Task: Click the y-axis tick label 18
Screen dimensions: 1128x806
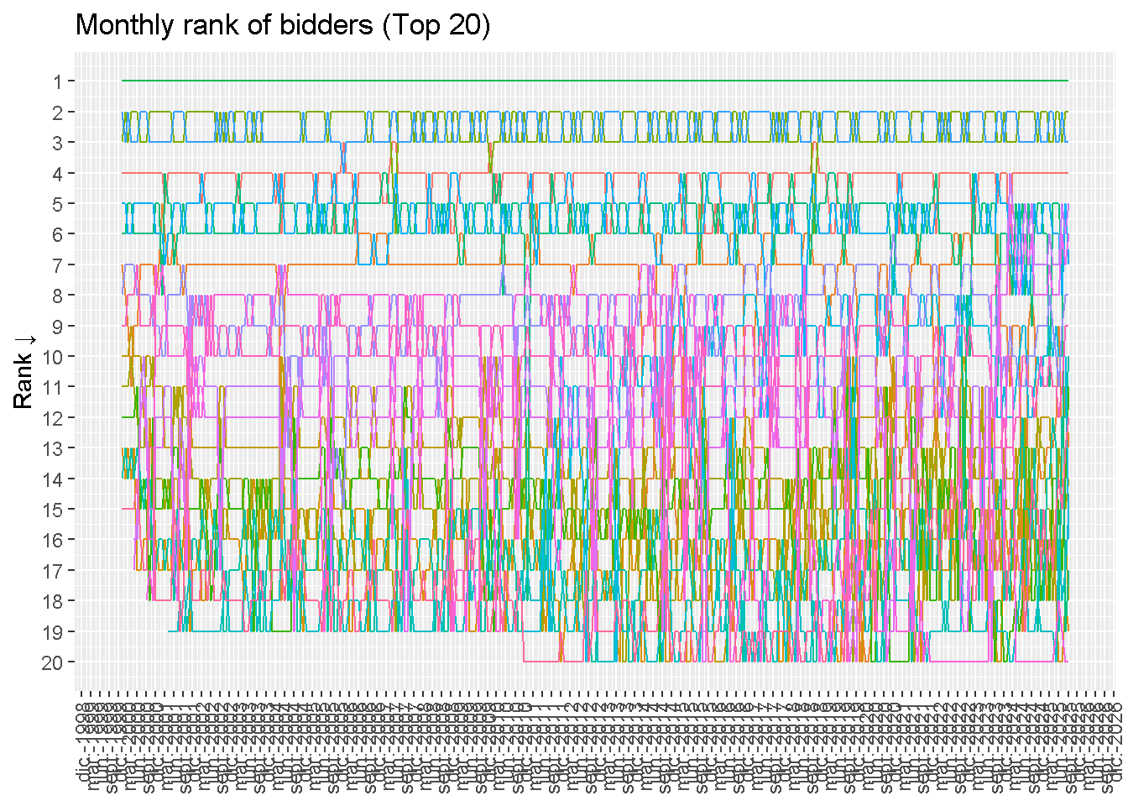Action: click(52, 601)
